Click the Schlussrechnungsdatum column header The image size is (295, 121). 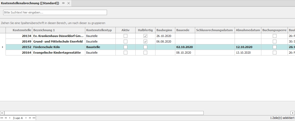tap(215, 30)
